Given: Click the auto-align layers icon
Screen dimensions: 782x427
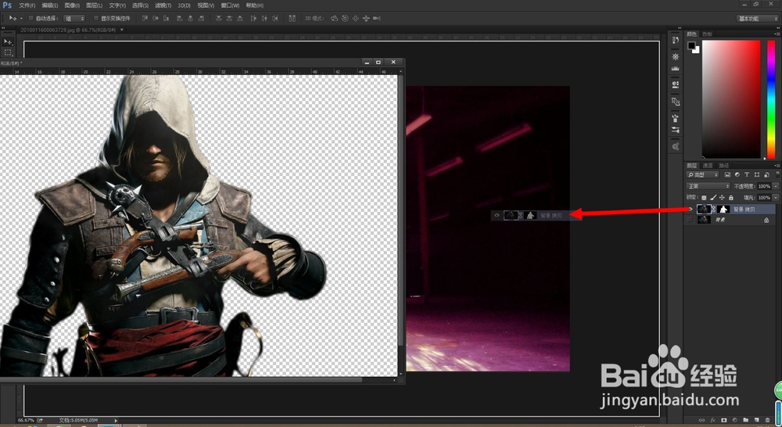Looking at the screenshot, I should tap(292, 18).
